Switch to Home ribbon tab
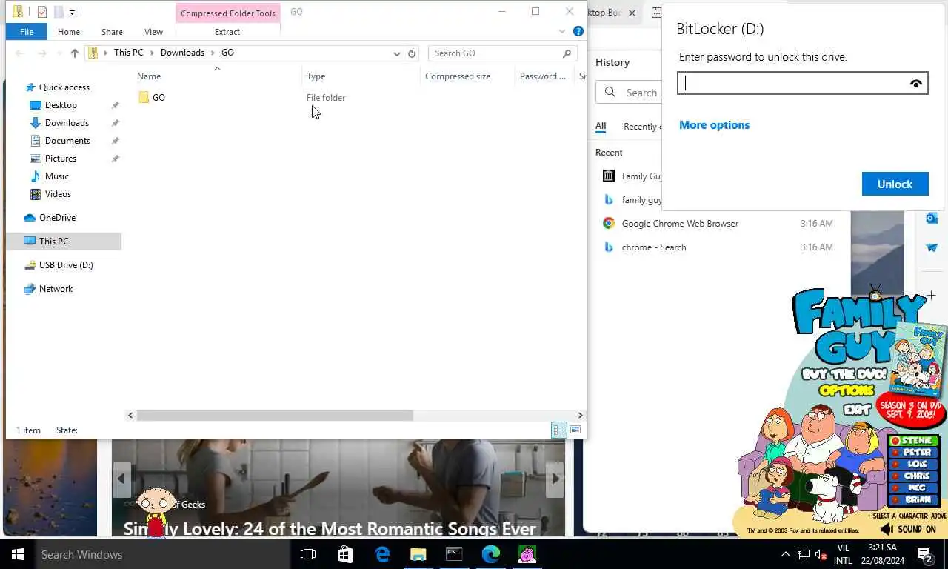 point(69,32)
